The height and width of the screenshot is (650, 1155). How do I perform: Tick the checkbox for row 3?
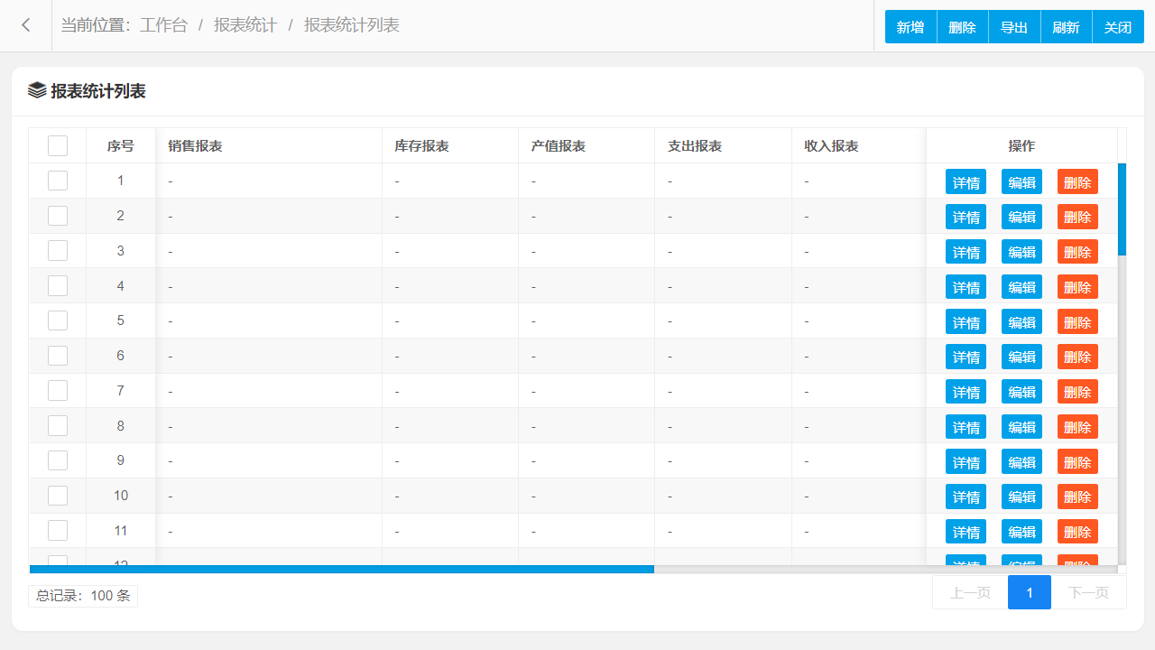58,250
